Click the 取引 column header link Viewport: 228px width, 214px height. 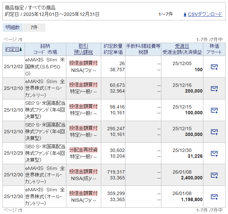pos(83,46)
